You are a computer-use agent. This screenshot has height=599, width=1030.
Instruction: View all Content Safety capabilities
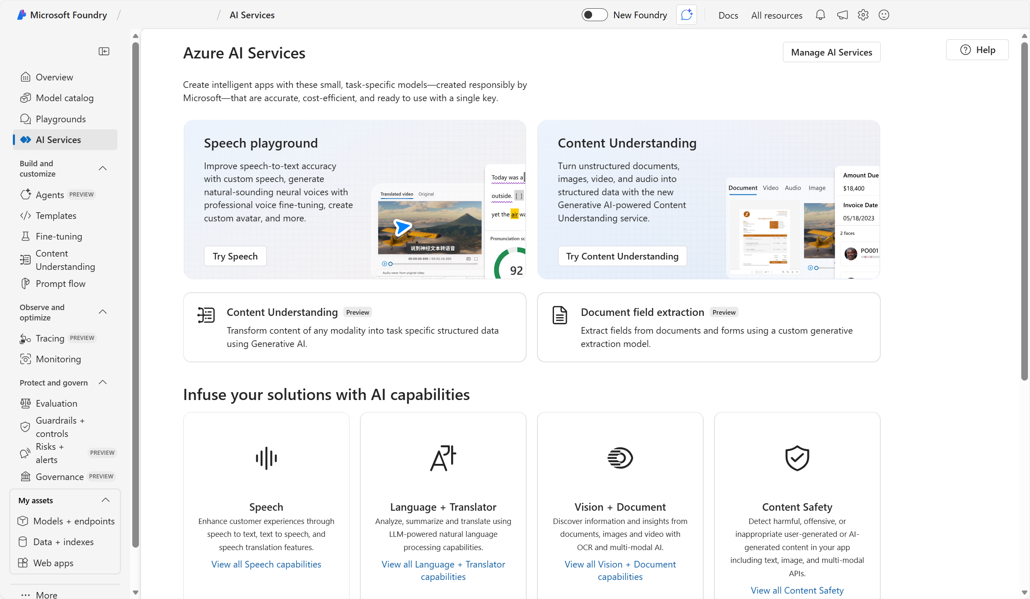click(x=797, y=590)
